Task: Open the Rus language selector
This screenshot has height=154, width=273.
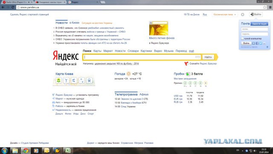Action: (x=205, y=15)
